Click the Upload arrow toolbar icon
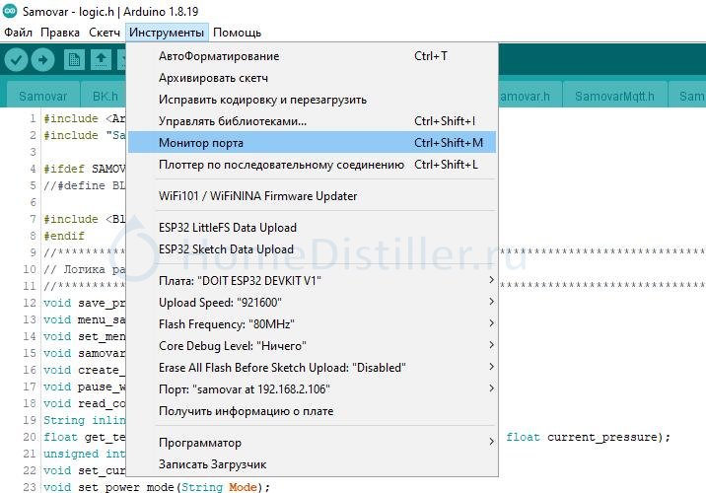The image size is (706, 493). [x=43, y=59]
